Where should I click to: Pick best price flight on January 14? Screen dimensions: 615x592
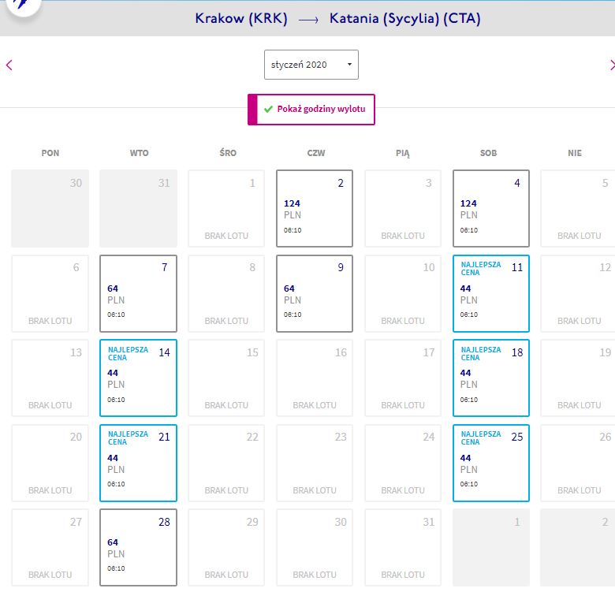click(x=139, y=378)
